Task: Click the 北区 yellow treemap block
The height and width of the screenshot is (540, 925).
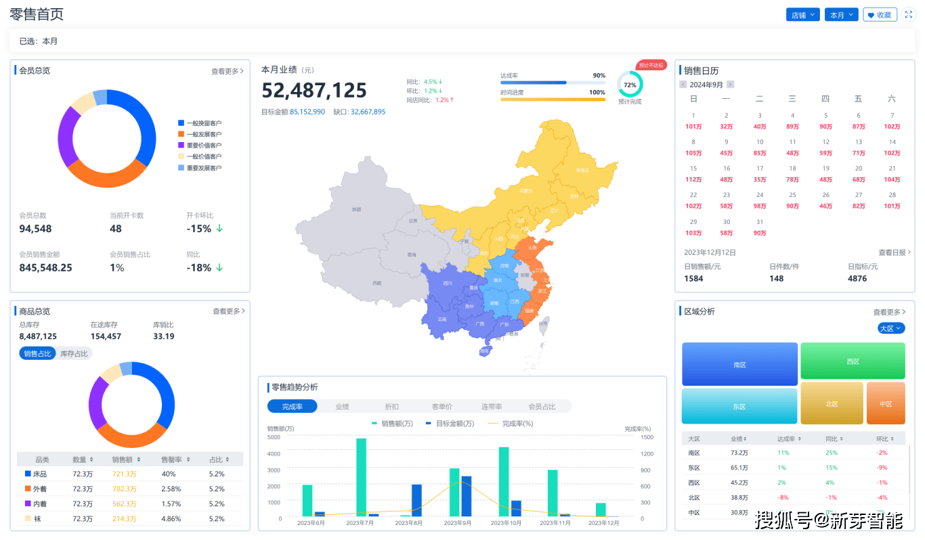Action: [832, 403]
